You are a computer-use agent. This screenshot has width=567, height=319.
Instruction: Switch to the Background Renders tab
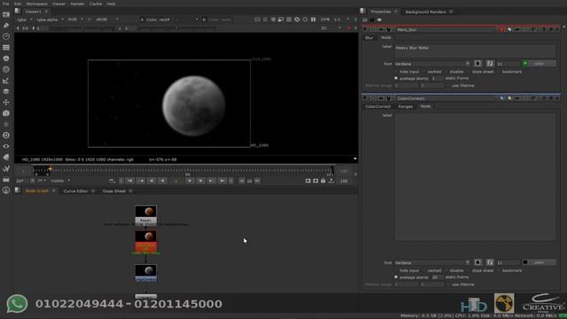(425, 12)
